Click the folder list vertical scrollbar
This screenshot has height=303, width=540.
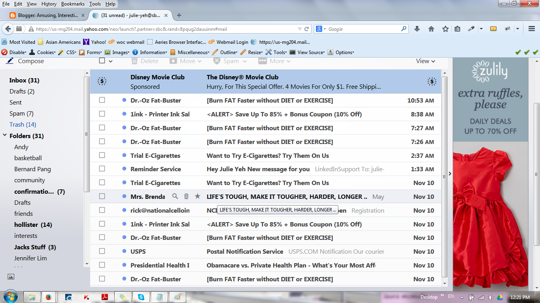click(87, 134)
